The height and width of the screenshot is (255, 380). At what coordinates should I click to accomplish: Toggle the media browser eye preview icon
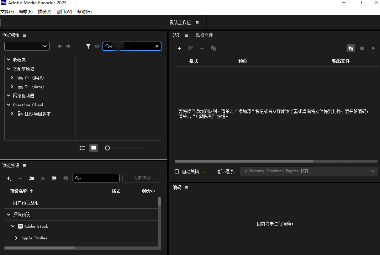tap(97, 46)
